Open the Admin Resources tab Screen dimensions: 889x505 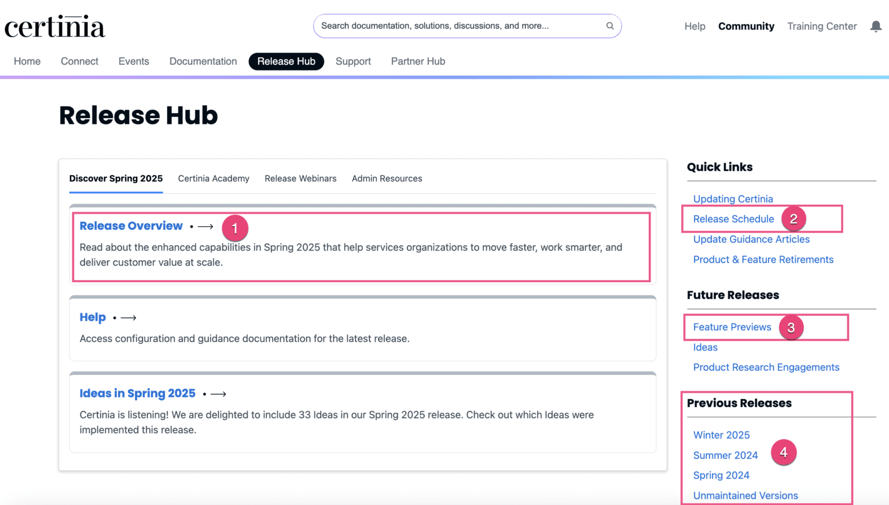click(387, 179)
